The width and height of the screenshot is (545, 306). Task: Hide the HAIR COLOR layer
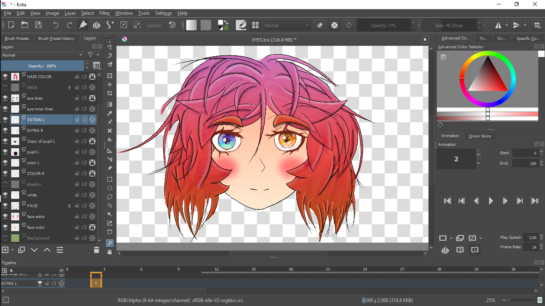click(5, 76)
